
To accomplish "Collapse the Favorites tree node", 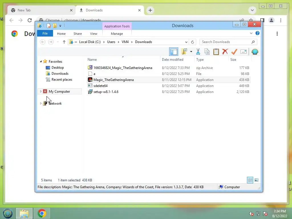I will coord(41,61).
